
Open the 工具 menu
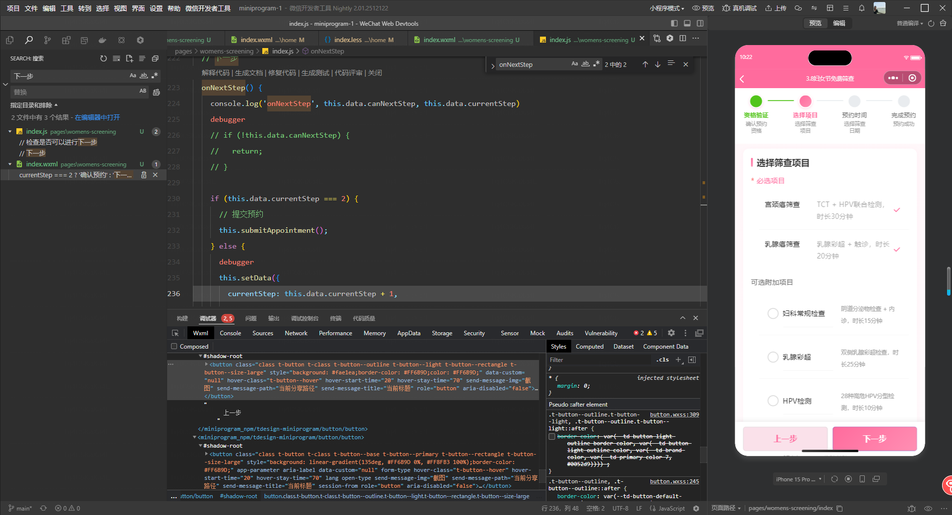pyautogui.click(x=66, y=8)
